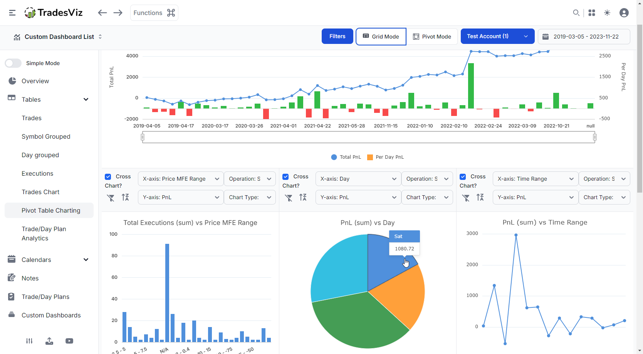Switch to Pivot Mode
The width and height of the screenshot is (643, 354).
point(432,37)
